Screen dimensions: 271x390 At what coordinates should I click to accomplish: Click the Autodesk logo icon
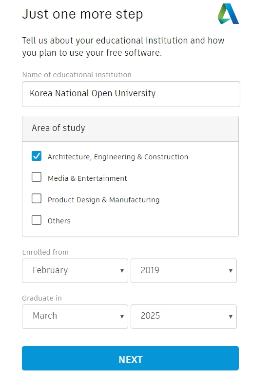click(228, 14)
